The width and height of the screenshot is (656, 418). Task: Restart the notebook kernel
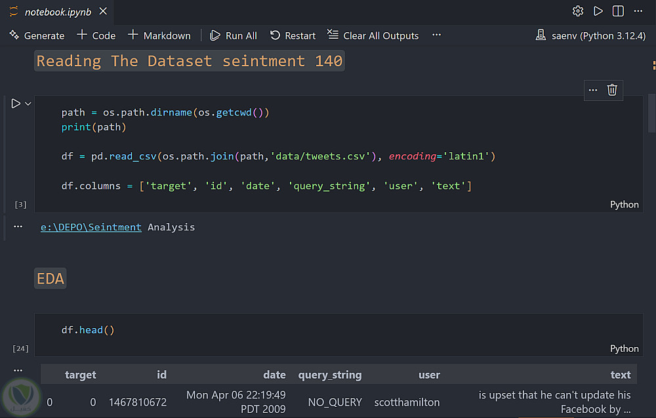coord(293,35)
